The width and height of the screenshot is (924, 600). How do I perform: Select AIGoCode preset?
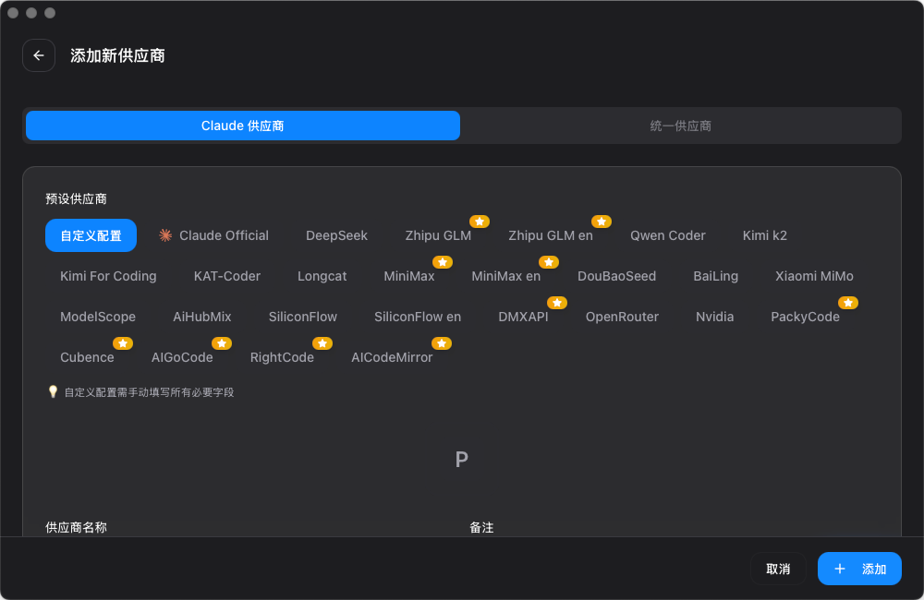pos(182,357)
